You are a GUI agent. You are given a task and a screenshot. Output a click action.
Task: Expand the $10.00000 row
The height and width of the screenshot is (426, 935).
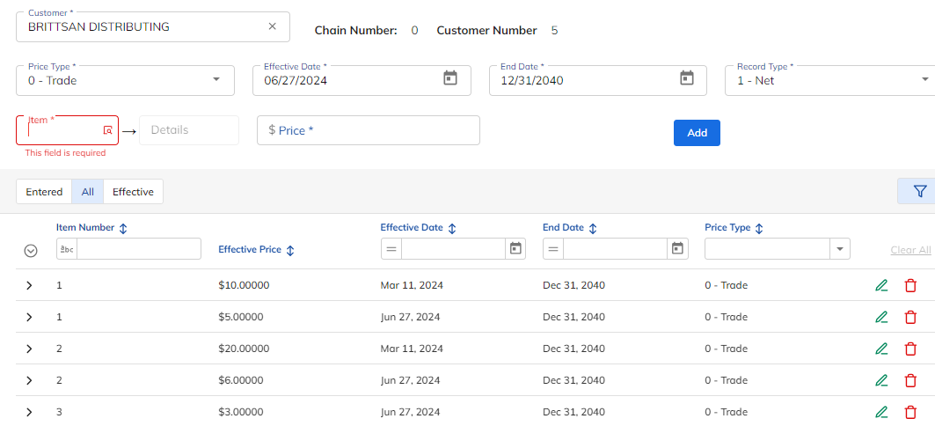coord(29,285)
